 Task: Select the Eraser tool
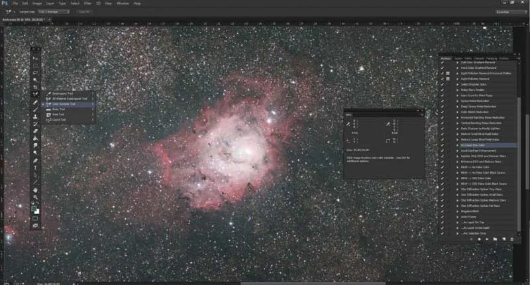coord(35,131)
